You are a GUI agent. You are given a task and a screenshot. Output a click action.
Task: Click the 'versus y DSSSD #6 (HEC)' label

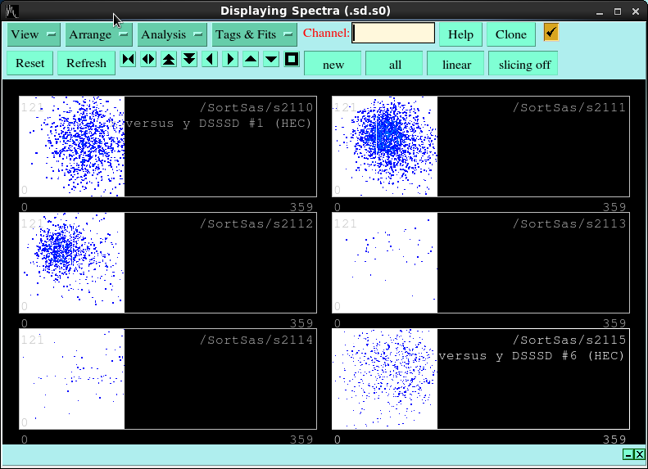531,356
